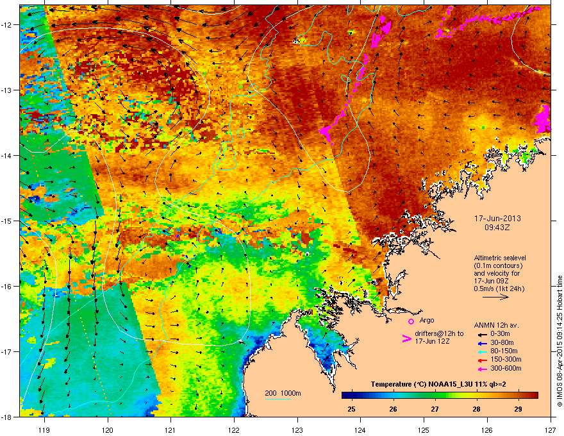Screen dimensions: 564x436
Task: Click longitude axis label 122
Action: tap(234, 430)
